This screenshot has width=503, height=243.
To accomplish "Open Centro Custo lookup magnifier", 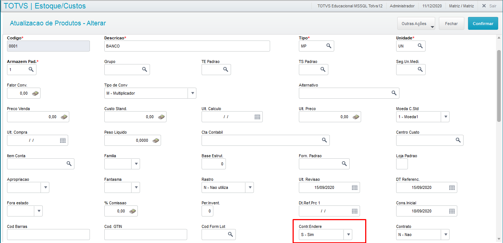I will coord(458,140).
